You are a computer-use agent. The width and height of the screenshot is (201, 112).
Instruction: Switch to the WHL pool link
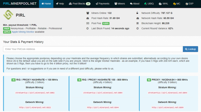tap(163, 4)
